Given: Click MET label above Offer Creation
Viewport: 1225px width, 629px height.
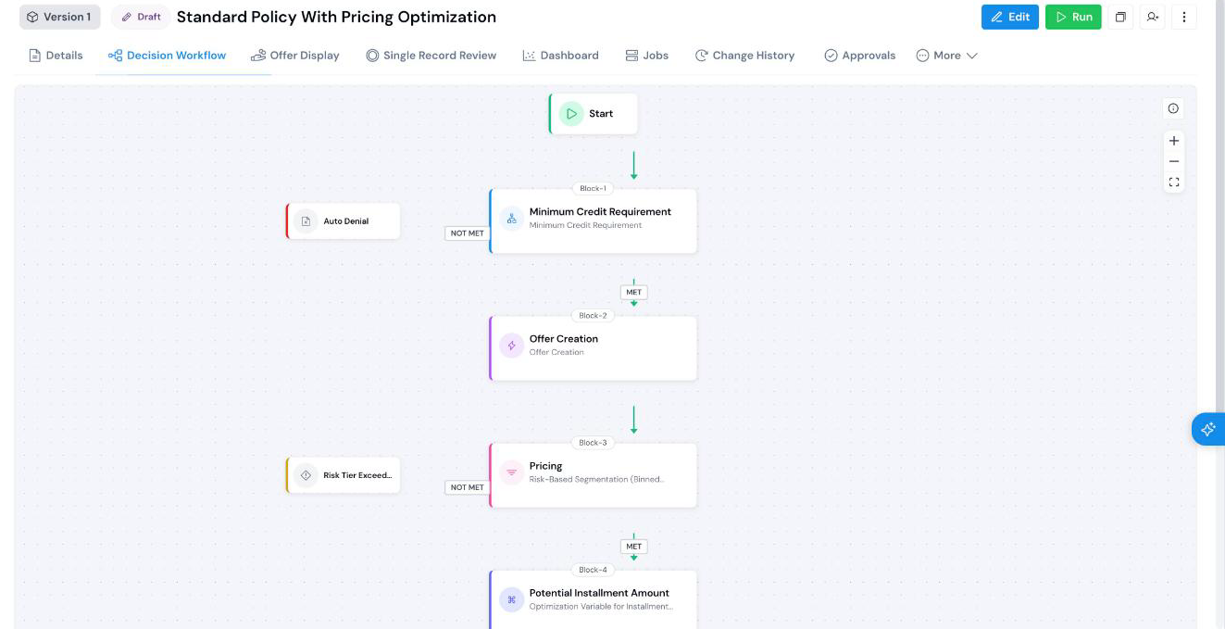Looking at the screenshot, I should pos(634,292).
